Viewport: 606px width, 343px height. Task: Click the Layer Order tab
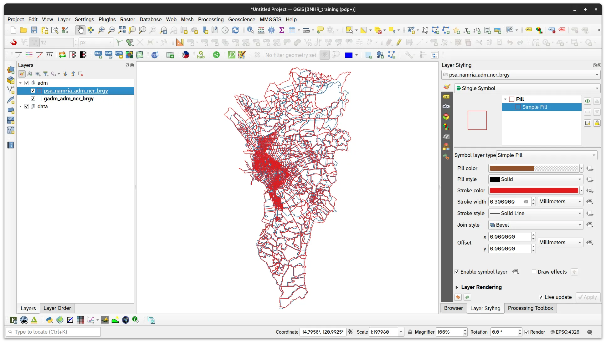(x=57, y=308)
